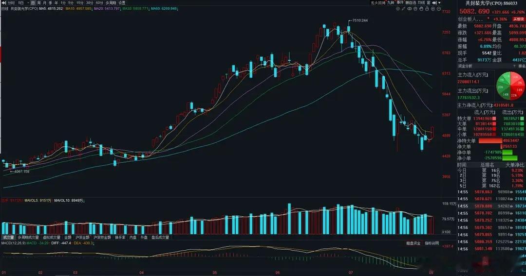The height and width of the screenshot is (276, 526).
Task: Switch to 60分 timeframe tab
Action: (99, 3)
